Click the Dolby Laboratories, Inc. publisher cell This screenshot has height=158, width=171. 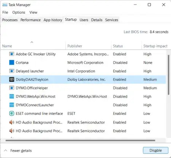pos(86,79)
